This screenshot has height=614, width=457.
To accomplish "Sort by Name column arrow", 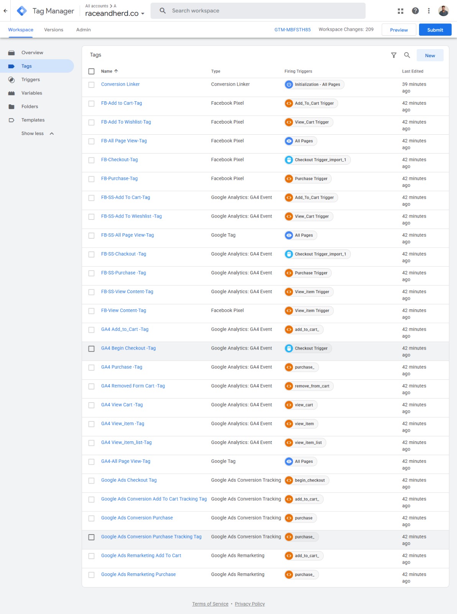I will (116, 71).
